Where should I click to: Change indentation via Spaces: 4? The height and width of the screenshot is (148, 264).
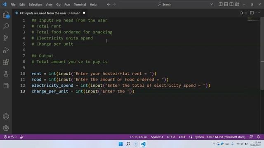[157, 137]
